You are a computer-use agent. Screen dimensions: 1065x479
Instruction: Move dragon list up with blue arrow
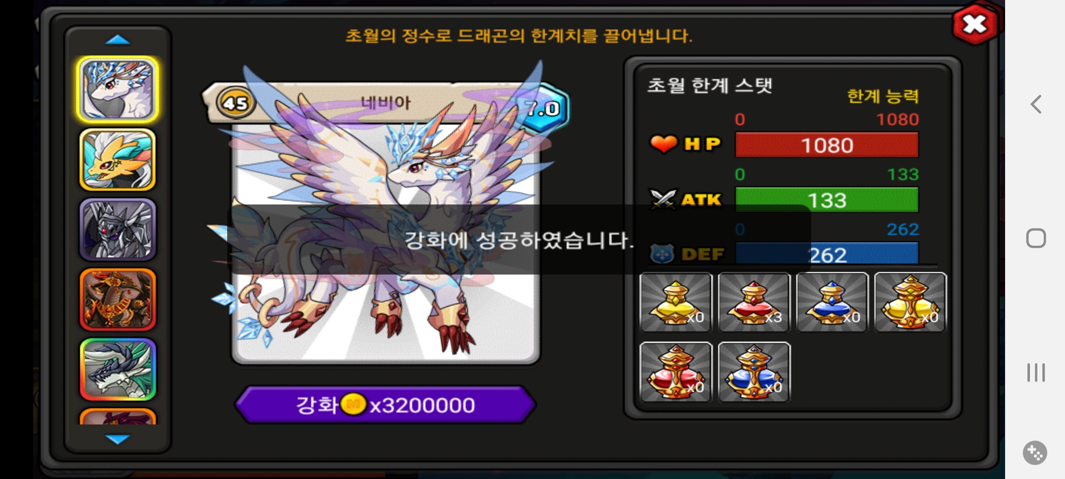[118, 40]
